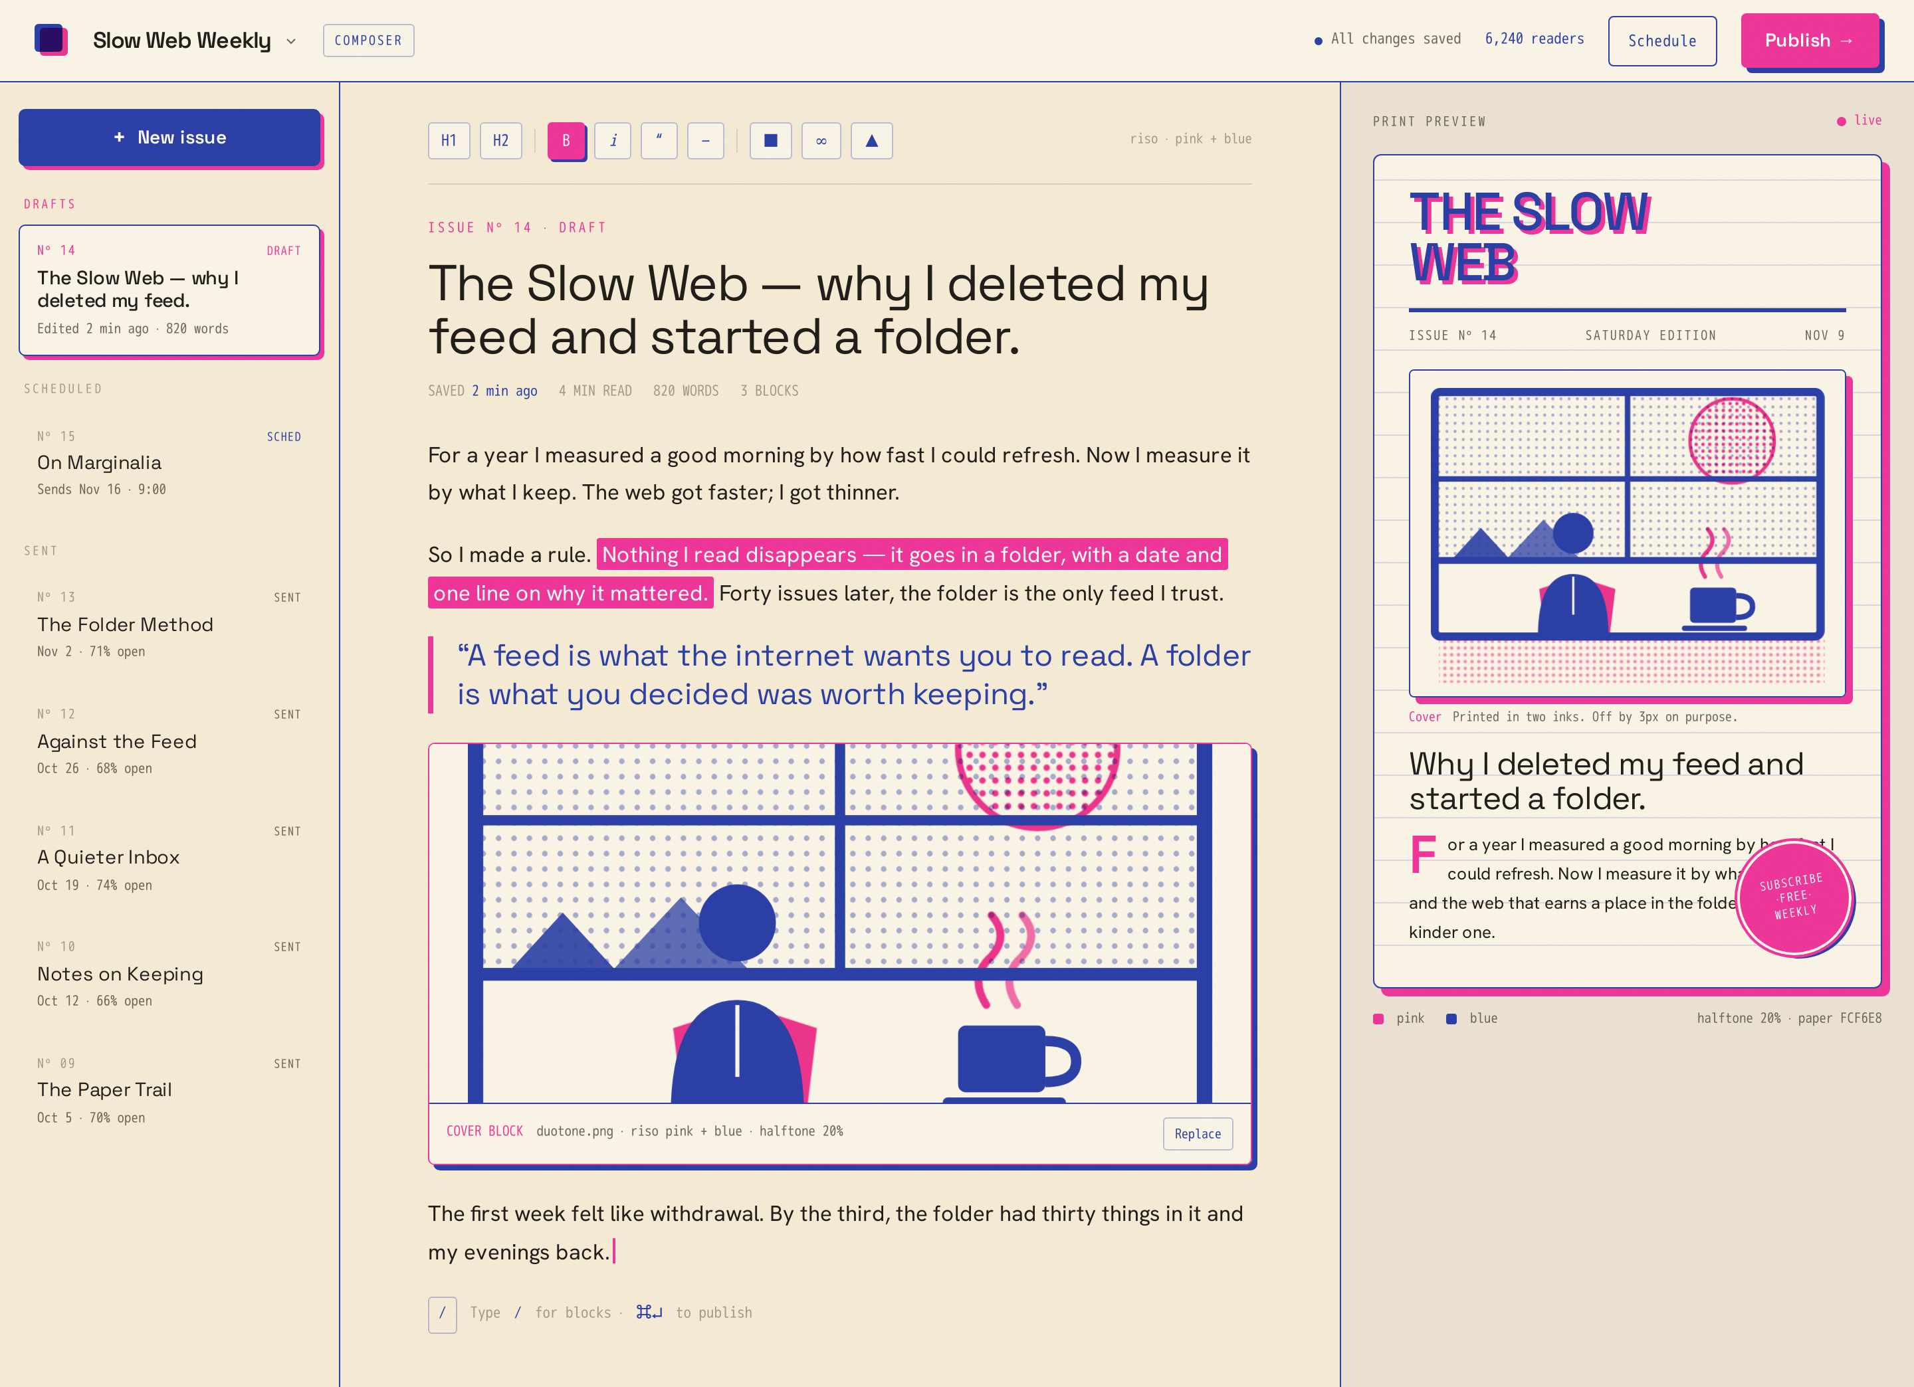The height and width of the screenshot is (1387, 1914).
Task: Select the pink ink swatch
Action: point(1378,1018)
